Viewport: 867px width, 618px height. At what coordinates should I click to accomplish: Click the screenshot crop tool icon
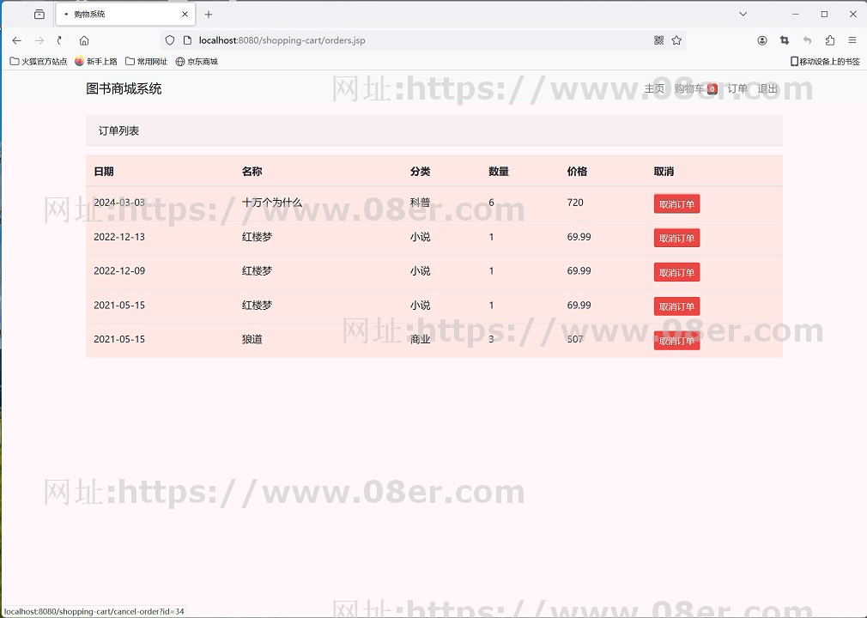coord(784,40)
